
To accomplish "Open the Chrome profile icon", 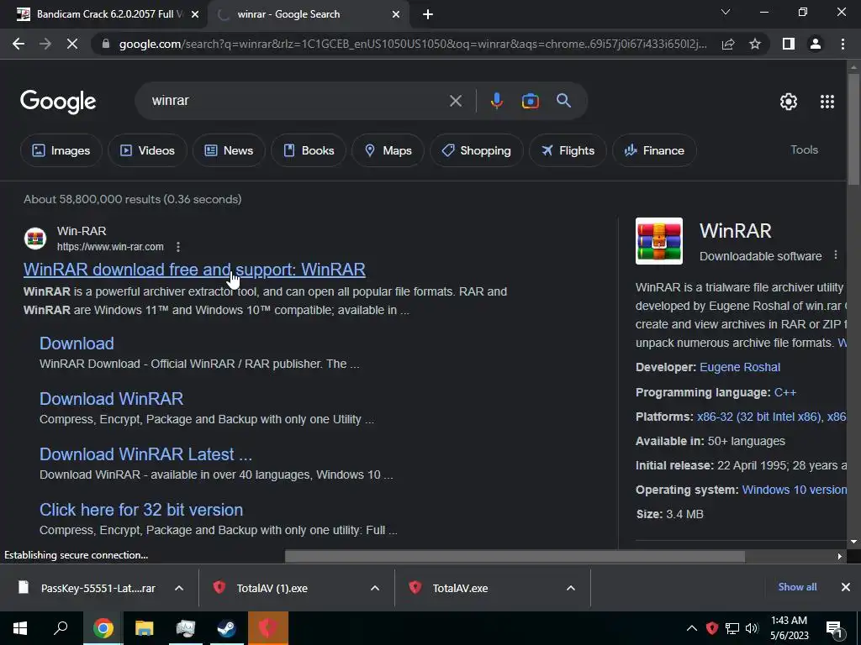I will [816, 44].
